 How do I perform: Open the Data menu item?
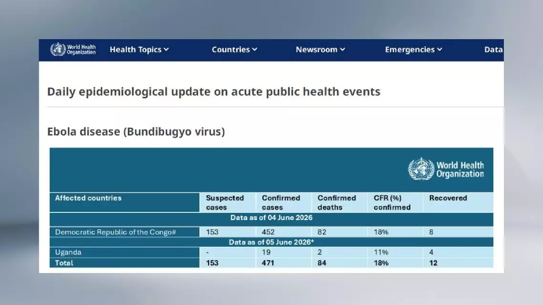[493, 50]
